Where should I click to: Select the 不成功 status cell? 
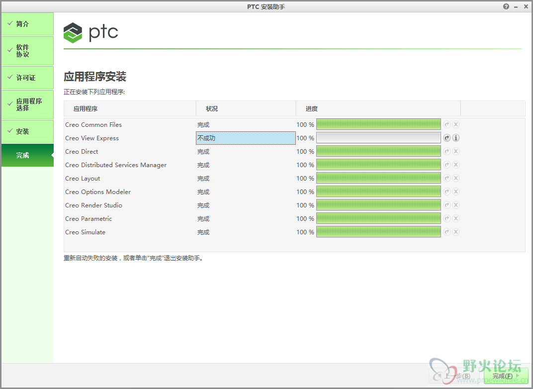click(246, 138)
